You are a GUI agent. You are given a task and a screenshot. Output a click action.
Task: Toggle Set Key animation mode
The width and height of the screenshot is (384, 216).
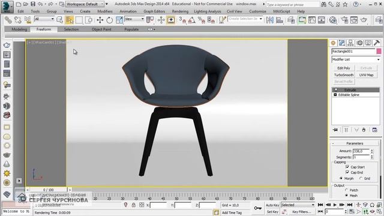[x=272, y=212]
